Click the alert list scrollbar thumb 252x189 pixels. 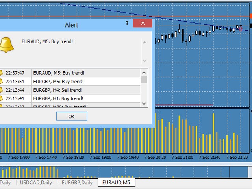pyautogui.click(x=144, y=80)
